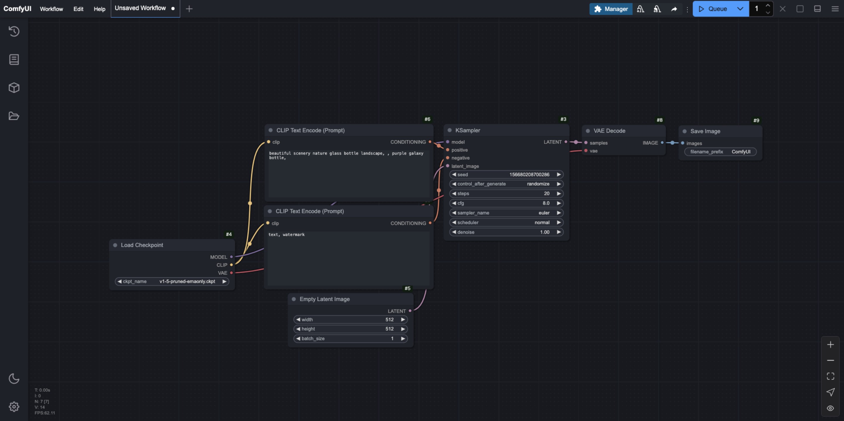This screenshot has height=421, width=844.
Task: Open the sampler_name euler combo
Action: 506,213
